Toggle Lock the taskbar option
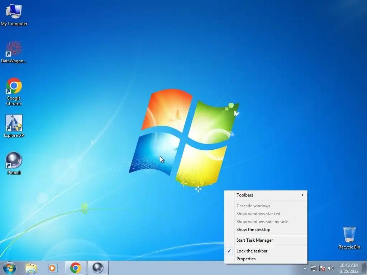Viewport: 367px width, 275px height. point(266,251)
